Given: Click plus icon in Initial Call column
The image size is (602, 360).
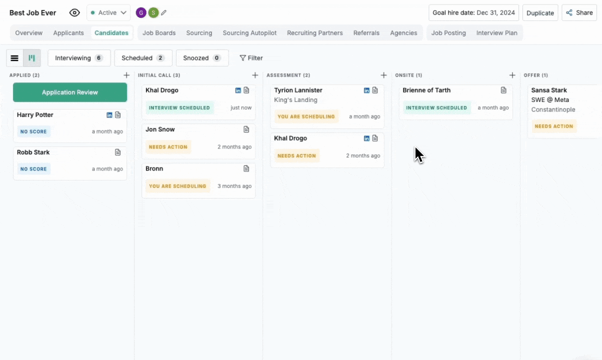Looking at the screenshot, I should (255, 75).
